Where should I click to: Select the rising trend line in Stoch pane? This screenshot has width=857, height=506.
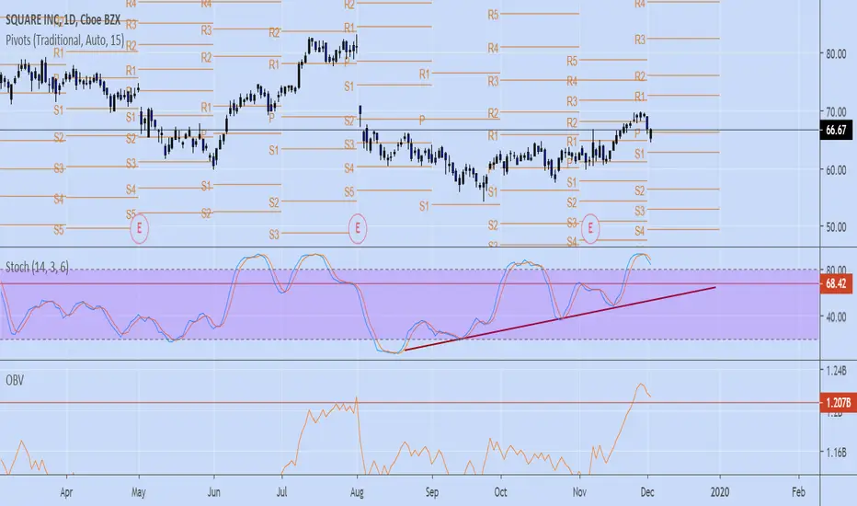(560, 319)
